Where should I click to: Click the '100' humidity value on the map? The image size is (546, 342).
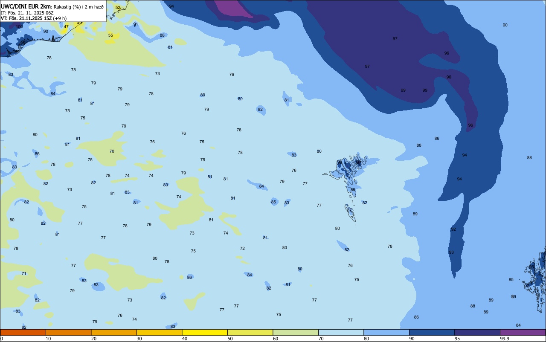coord(19,26)
